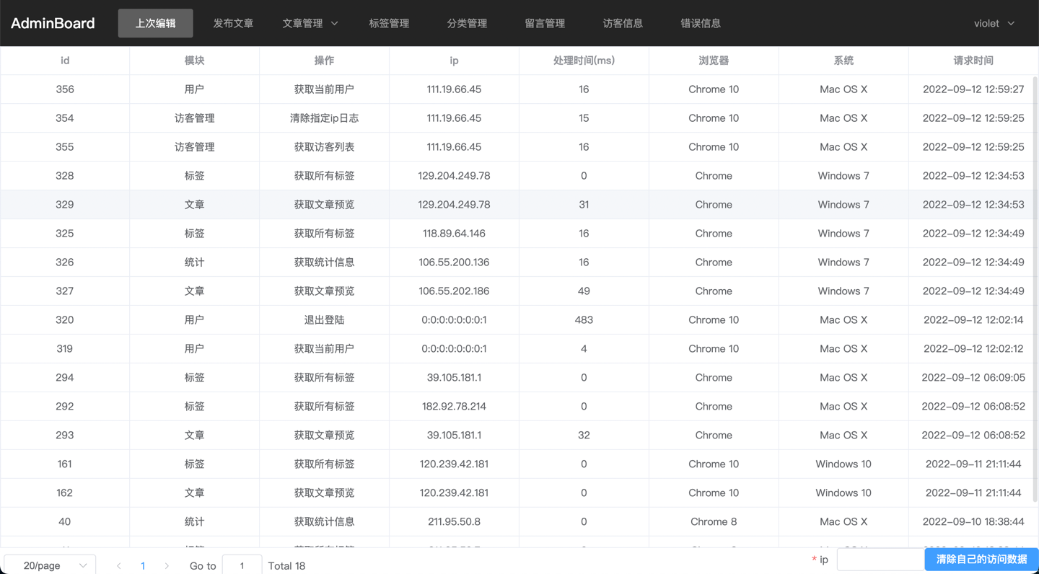Click the id cell 320
The height and width of the screenshot is (574, 1039).
[65, 320]
